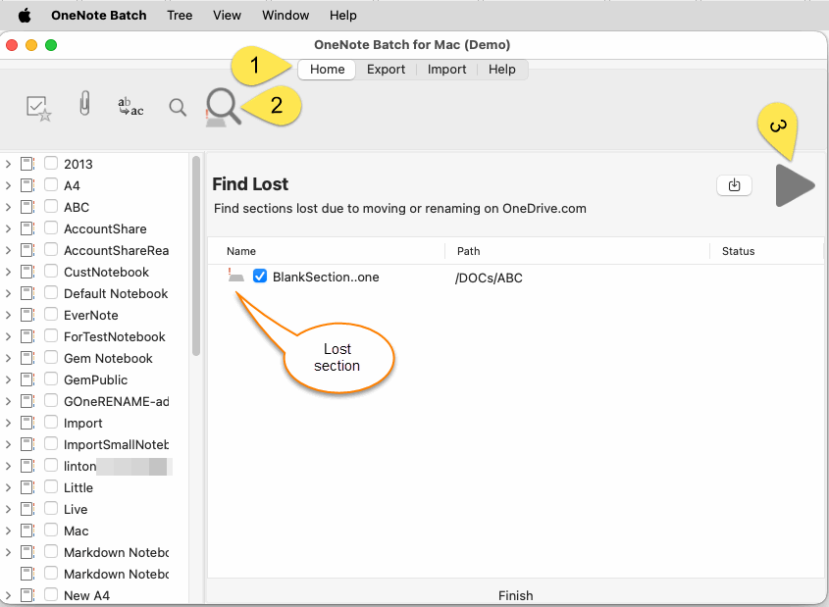Check the ABC notebook checkbox
This screenshot has height=607, width=829.
pos(51,207)
